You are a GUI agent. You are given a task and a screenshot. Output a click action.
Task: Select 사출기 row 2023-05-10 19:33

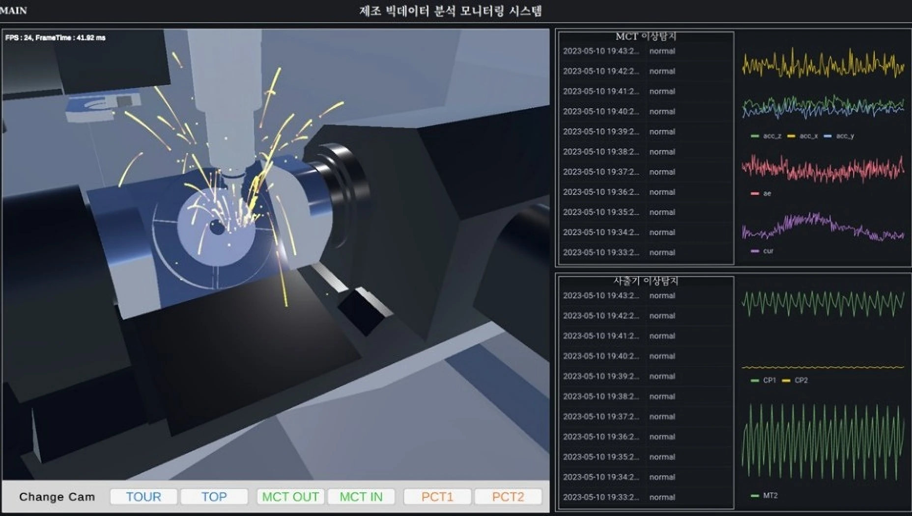[x=646, y=496]
